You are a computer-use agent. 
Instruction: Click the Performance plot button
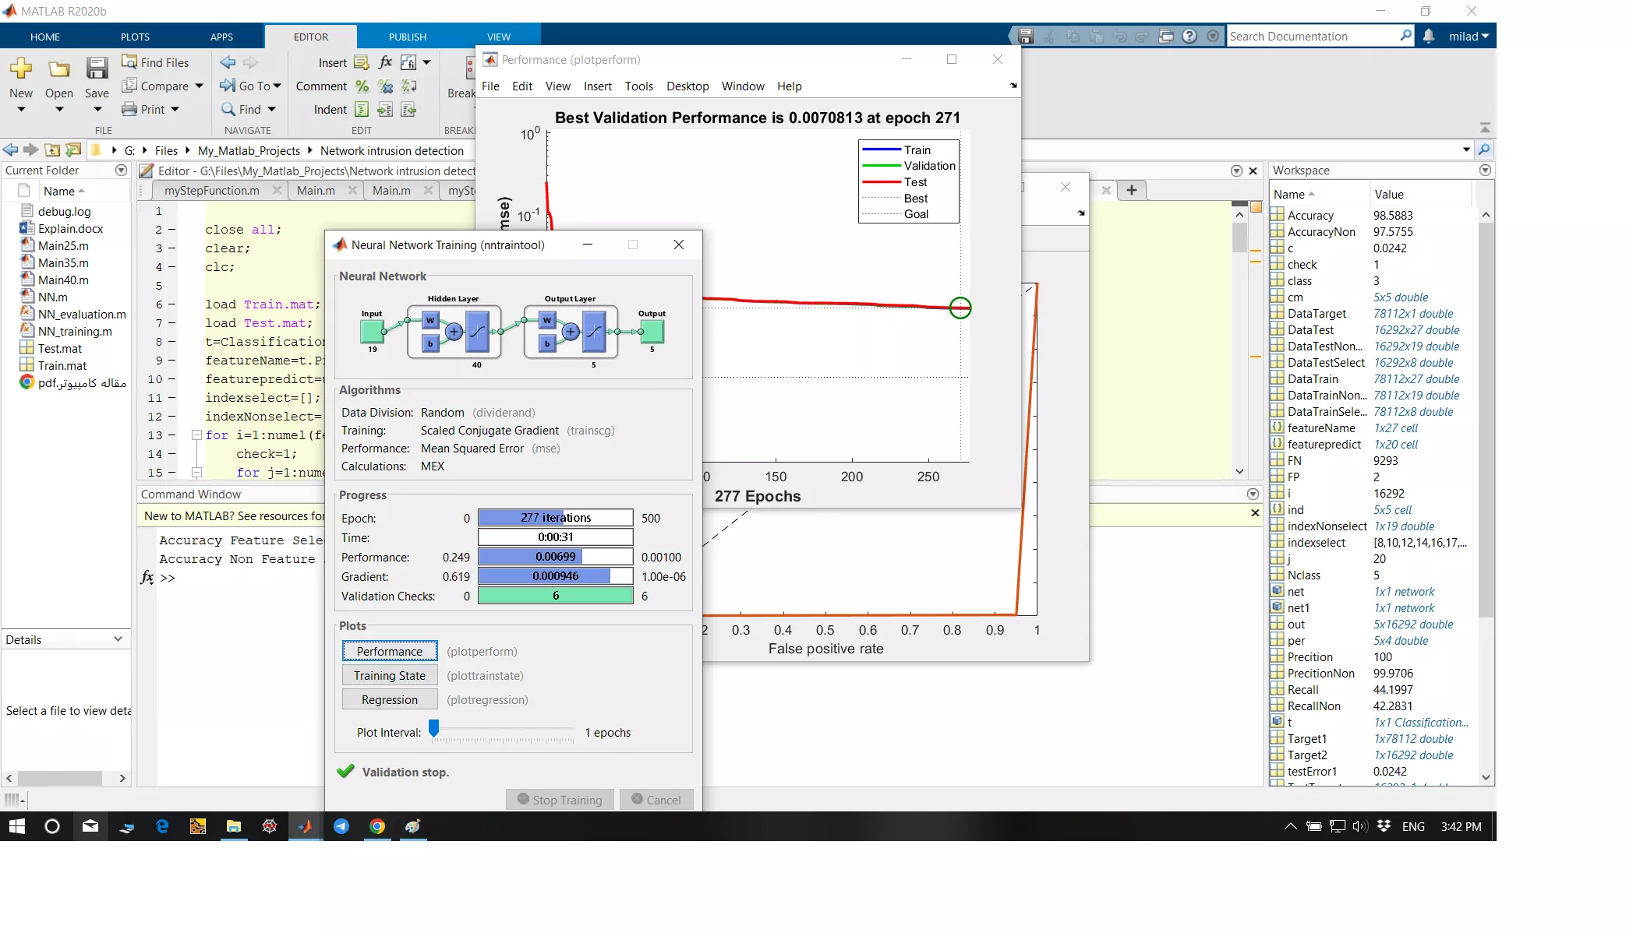[390, 651]
